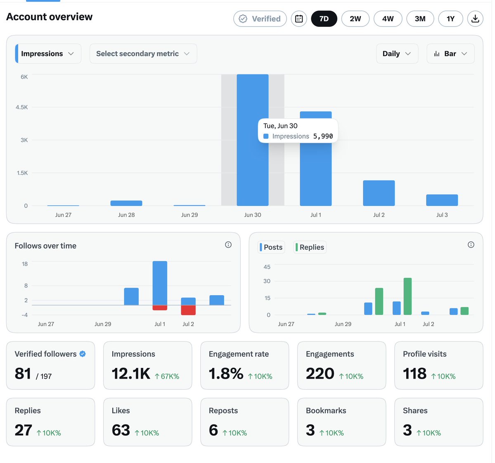This screenshot has height=463, width=495.
Task: Click the tallest green replies bar
Action: coord(407,296)
